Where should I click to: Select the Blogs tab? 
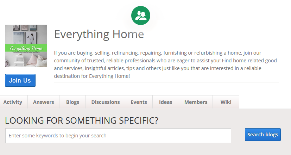tap(72, 102)
